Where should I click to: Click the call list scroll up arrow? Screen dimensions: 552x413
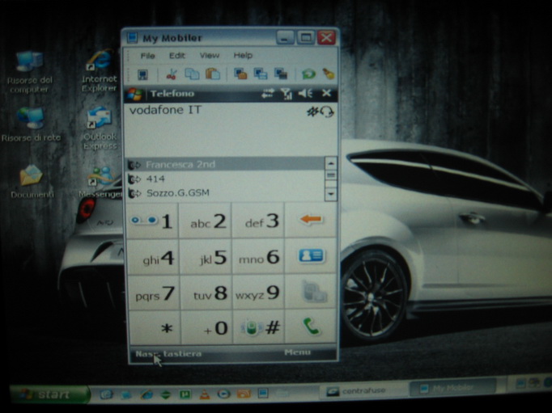click(331, 164)
